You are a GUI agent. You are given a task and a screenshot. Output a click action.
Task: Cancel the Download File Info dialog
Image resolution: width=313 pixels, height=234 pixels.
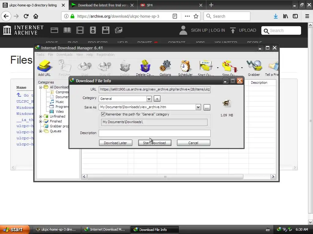click(193, 143)
